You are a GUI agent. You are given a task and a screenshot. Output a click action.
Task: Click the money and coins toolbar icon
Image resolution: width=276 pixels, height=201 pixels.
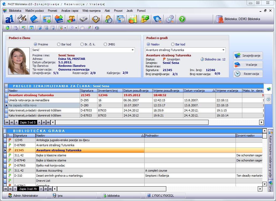click(145, 19)
